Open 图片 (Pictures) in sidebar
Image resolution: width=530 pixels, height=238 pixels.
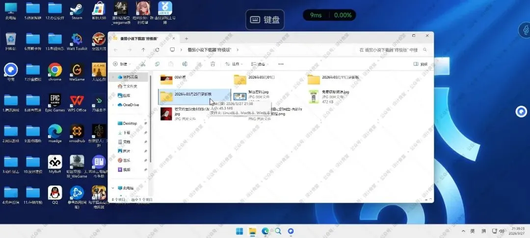[124, 151]
